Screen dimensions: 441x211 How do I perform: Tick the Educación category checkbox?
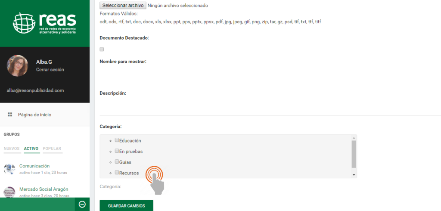tap(117, 140)
